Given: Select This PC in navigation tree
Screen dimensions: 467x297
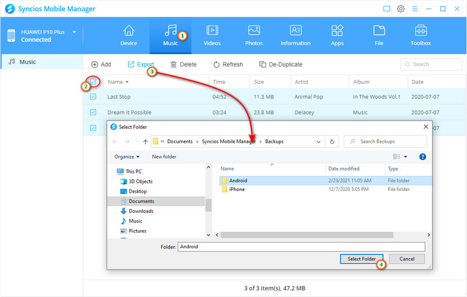Looking at the screenshot, I should pos(130,171).
